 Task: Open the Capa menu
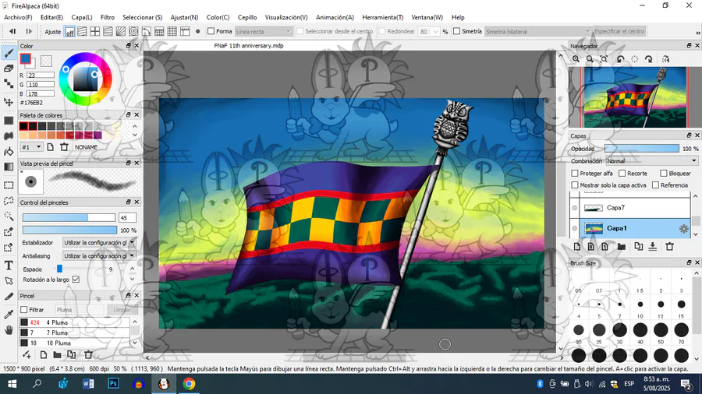point(82,17)
